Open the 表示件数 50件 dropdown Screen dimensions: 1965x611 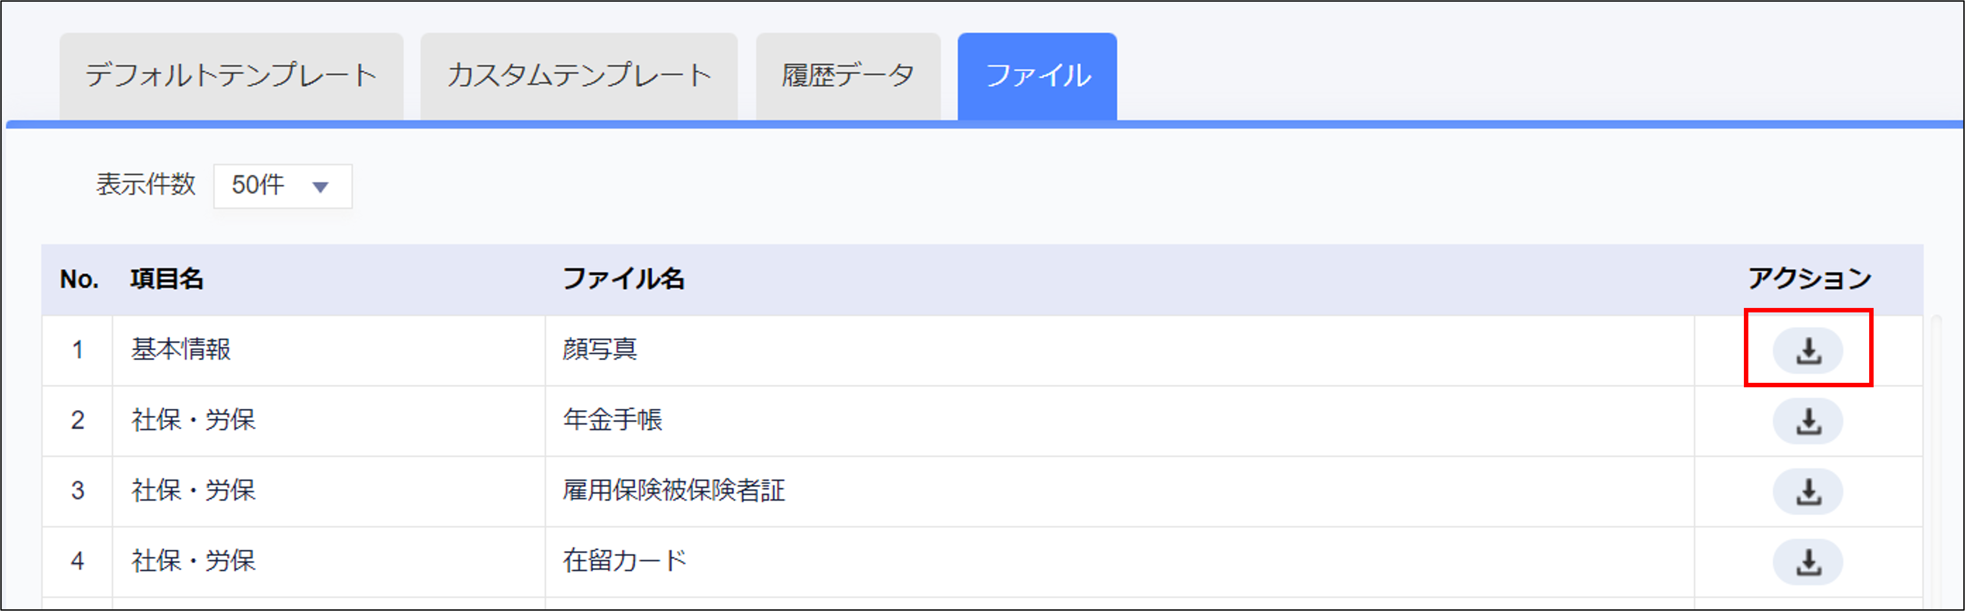click(282, 185)
